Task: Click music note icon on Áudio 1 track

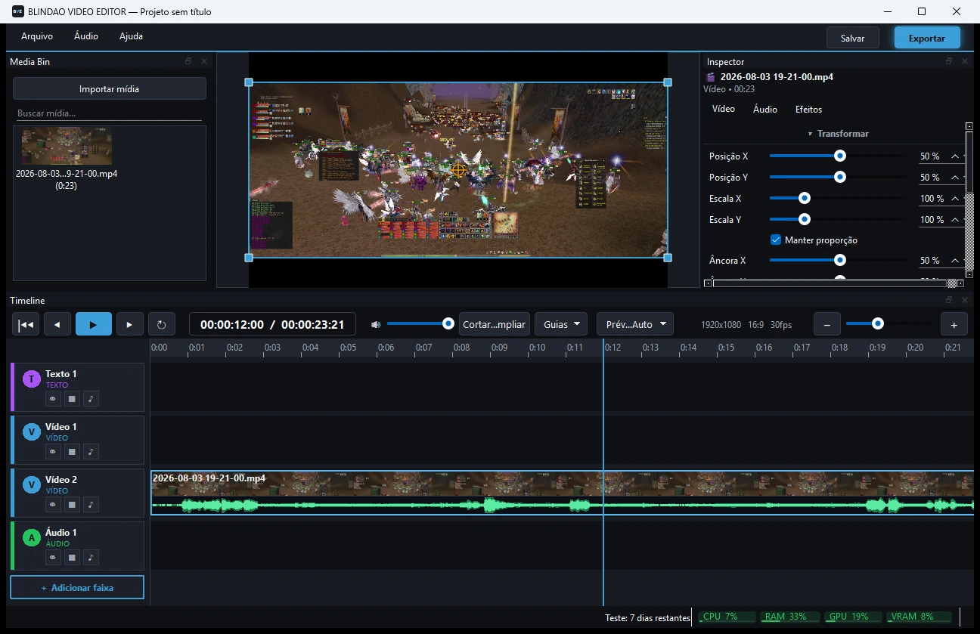Action: [91, 558]
